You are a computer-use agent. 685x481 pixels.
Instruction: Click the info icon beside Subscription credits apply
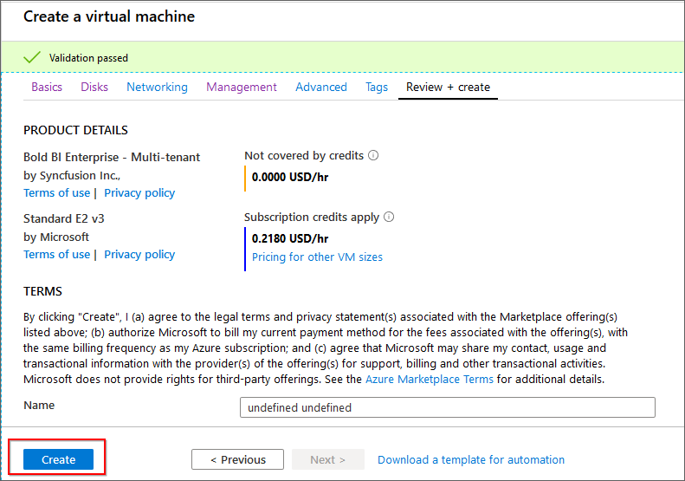click(389, 217)
